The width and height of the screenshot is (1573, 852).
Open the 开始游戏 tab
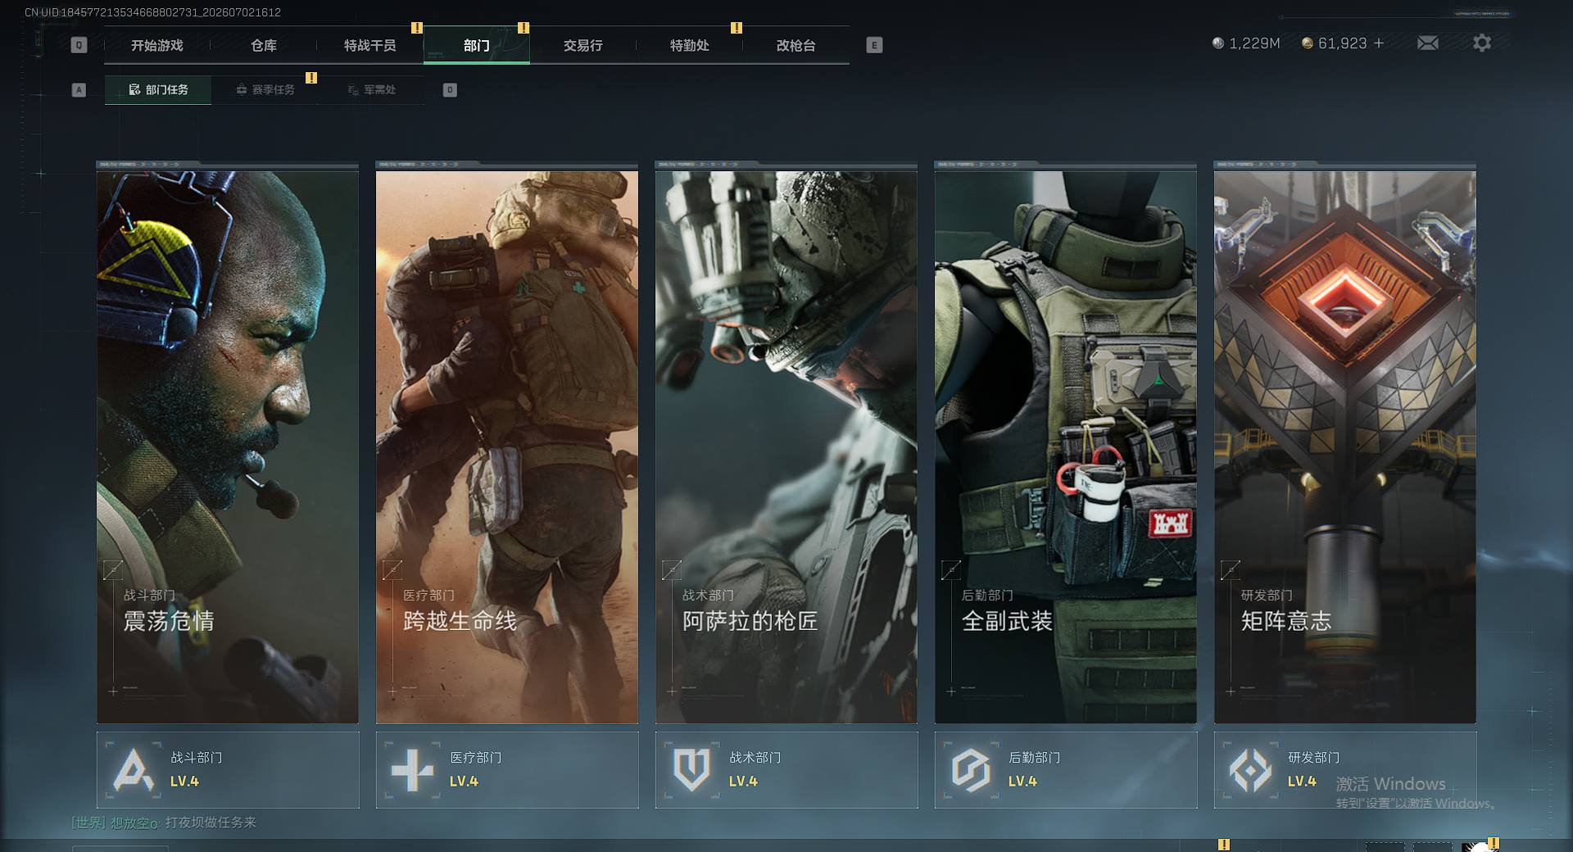coord(157,46)
